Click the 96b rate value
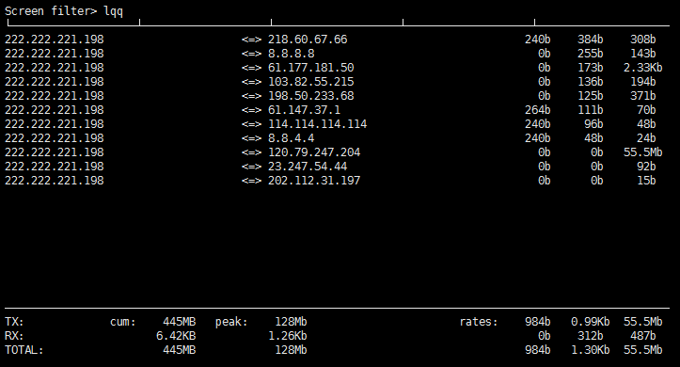This screenshot has width=680, height=367. point(593,124)
